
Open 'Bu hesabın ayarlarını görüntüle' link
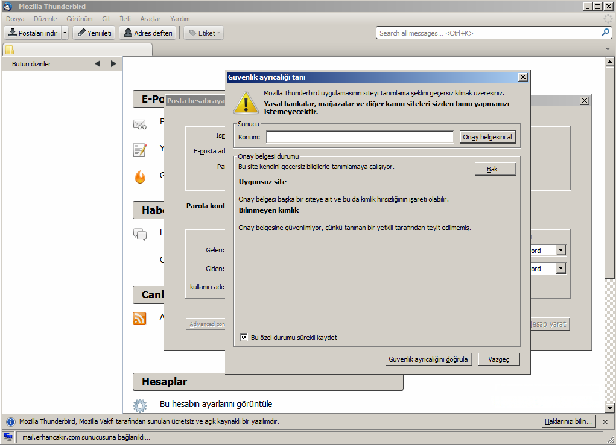[216, 404]
